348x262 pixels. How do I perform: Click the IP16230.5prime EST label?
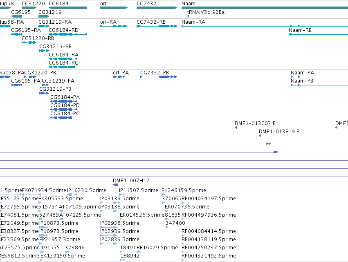tap(87, 190)
